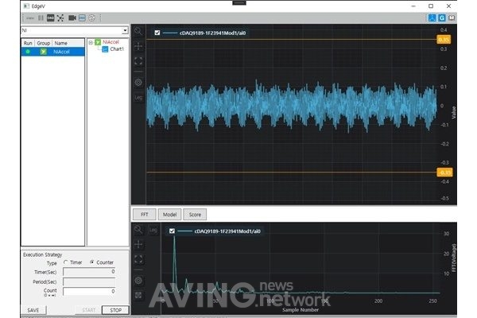The width and height of the screenshot is (477, 318).
Task: Click fit-to-screen icon in upper chart
Action: [138, 61]
